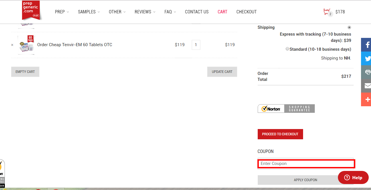Screen dimensions: 371x190
Task: Expand the OTHER menu
Action: tap(117, 12)
